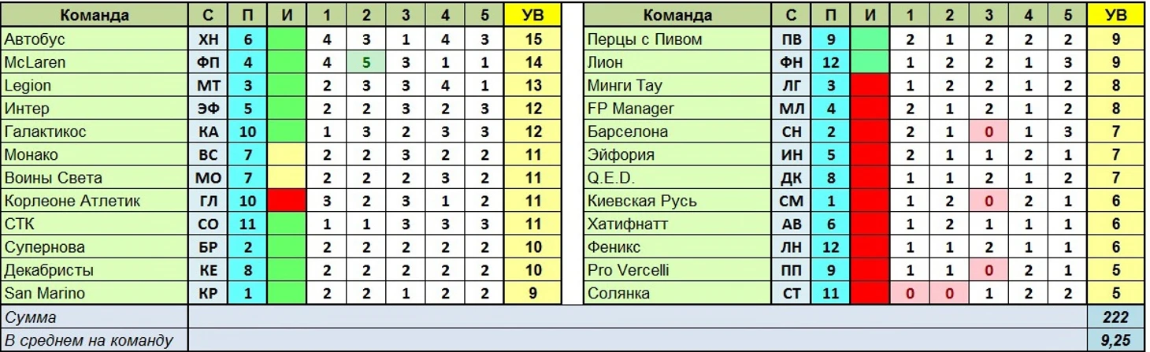Click the yellow cell for Монако
Viewport: 1150px width, 352px height.
coord(287,155)
